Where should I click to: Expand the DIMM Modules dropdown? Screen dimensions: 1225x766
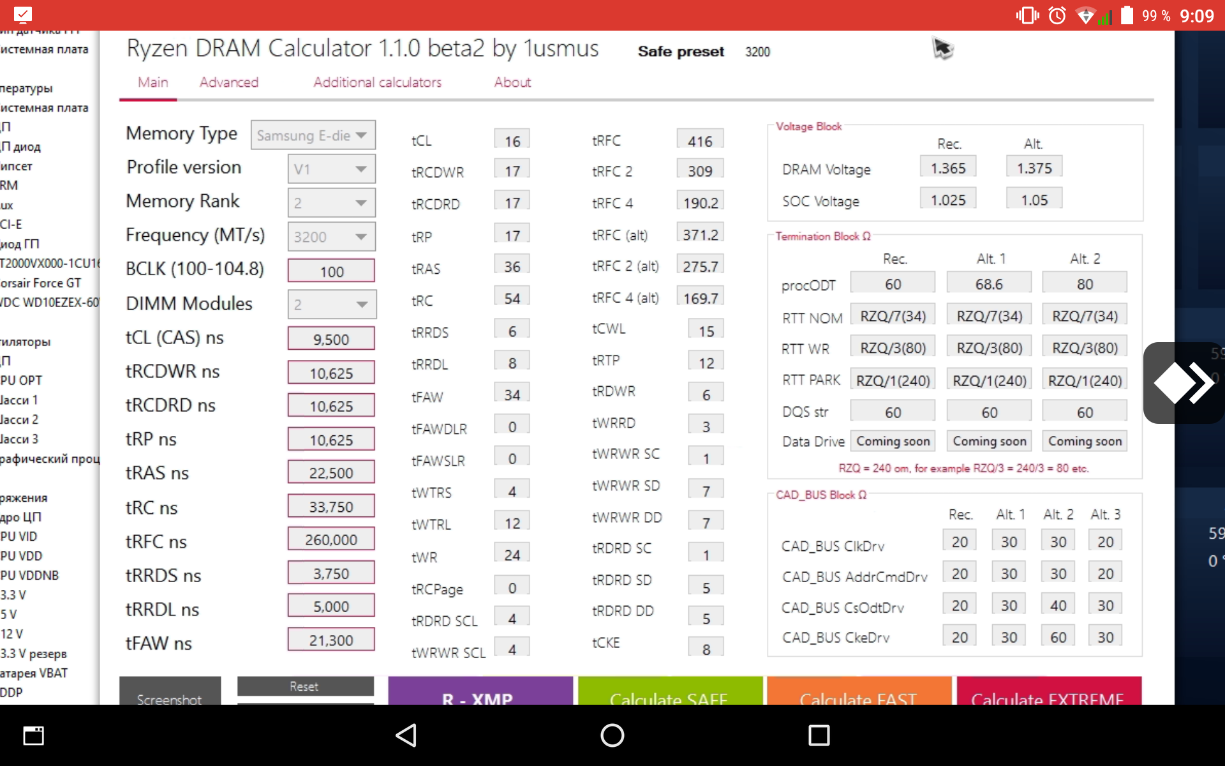click(331, 304)
